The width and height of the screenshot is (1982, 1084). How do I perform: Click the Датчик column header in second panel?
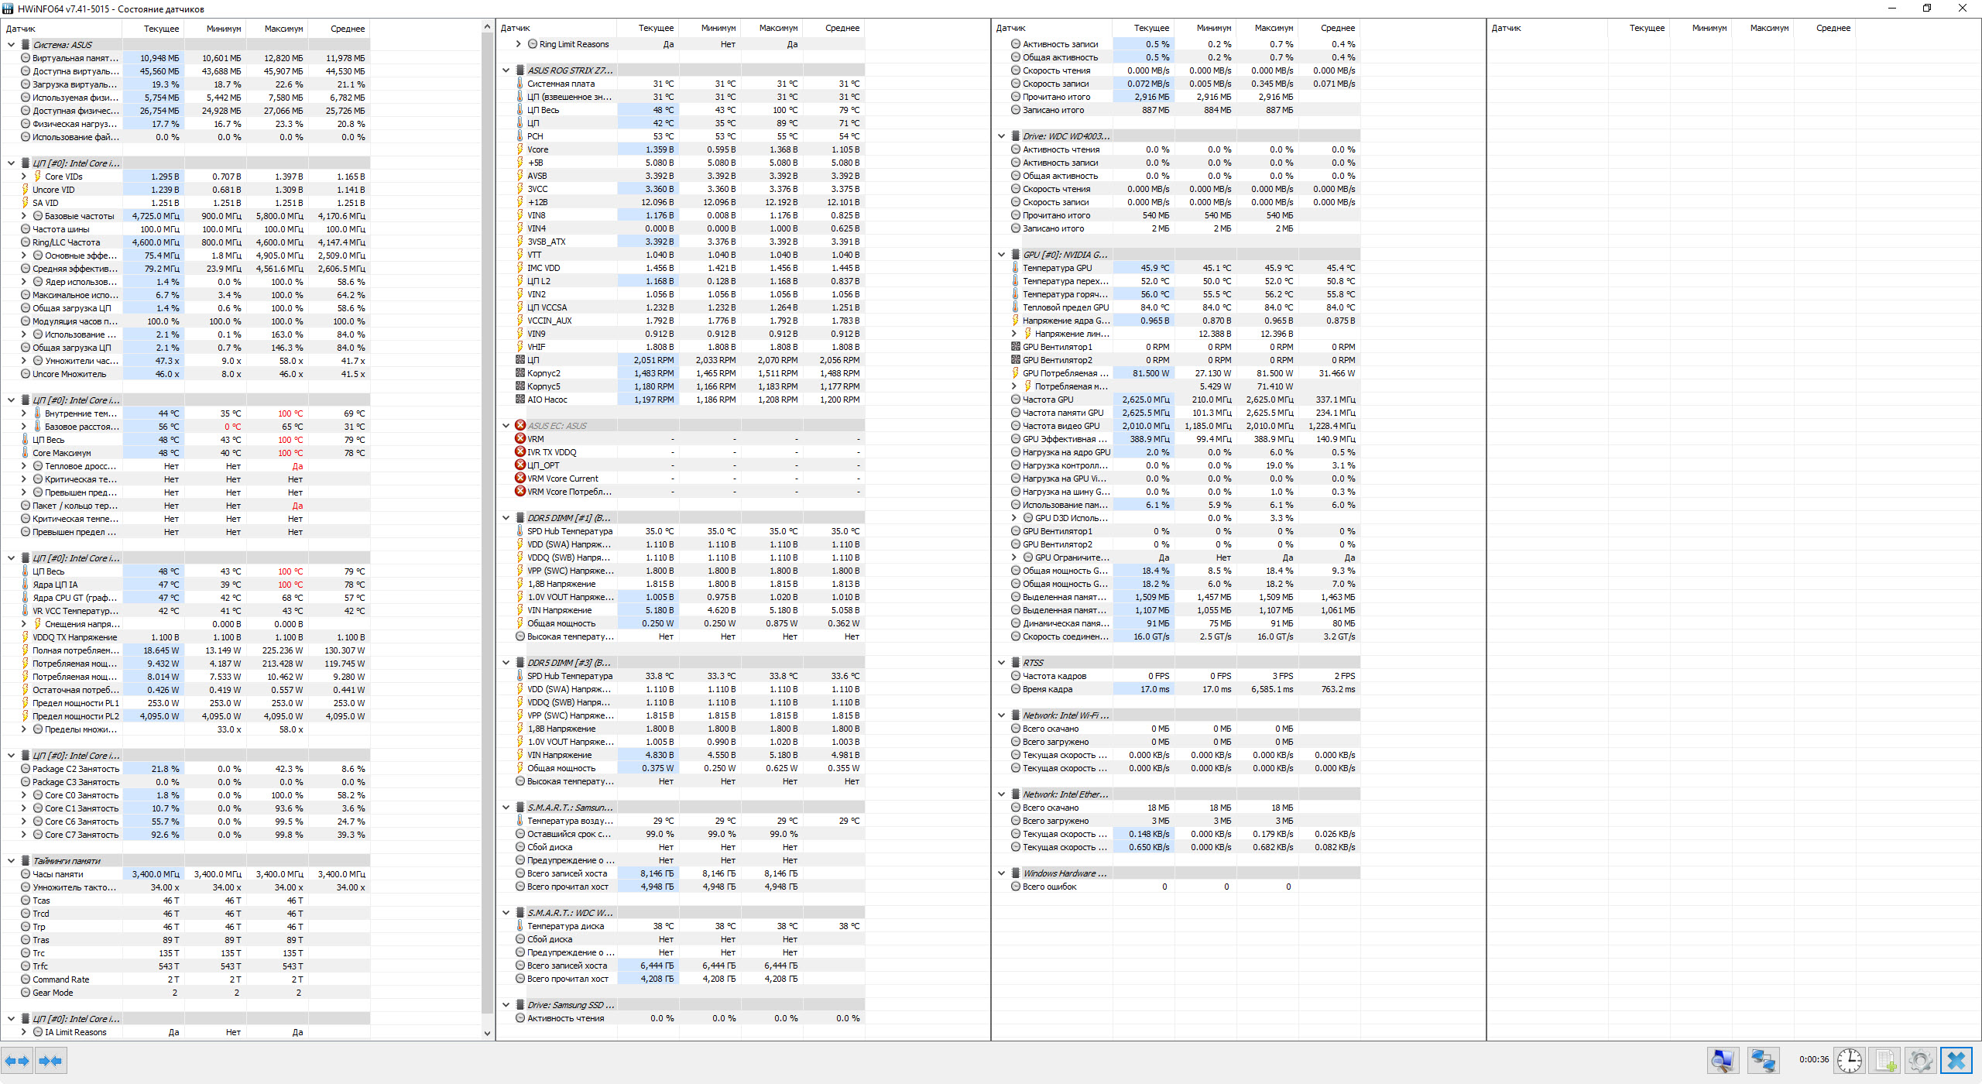click(x=516, y=28)
